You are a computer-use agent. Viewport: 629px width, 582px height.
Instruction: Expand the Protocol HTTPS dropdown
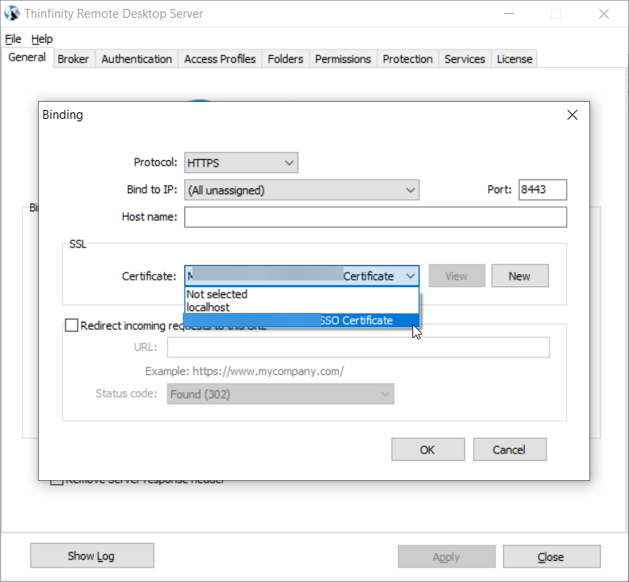coord(241,162)
